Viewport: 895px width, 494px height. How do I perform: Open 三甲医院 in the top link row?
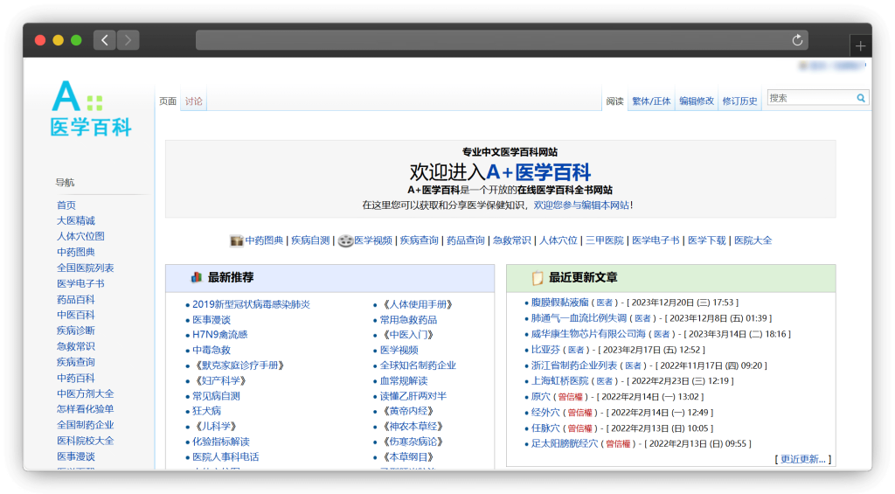tap(605, 240)
